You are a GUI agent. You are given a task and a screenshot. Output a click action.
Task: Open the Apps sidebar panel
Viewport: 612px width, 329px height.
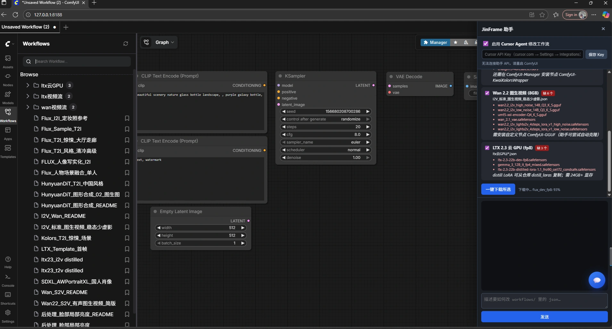click(x=8, y=133)
